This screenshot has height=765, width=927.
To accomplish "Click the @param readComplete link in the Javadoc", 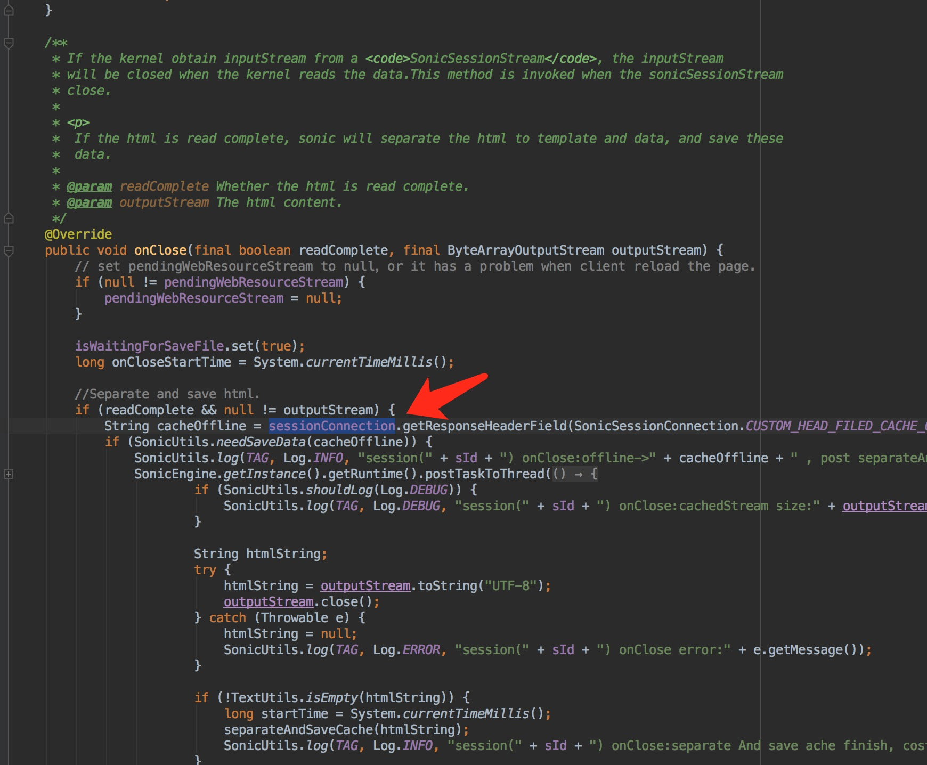I will tap(89, 186).
